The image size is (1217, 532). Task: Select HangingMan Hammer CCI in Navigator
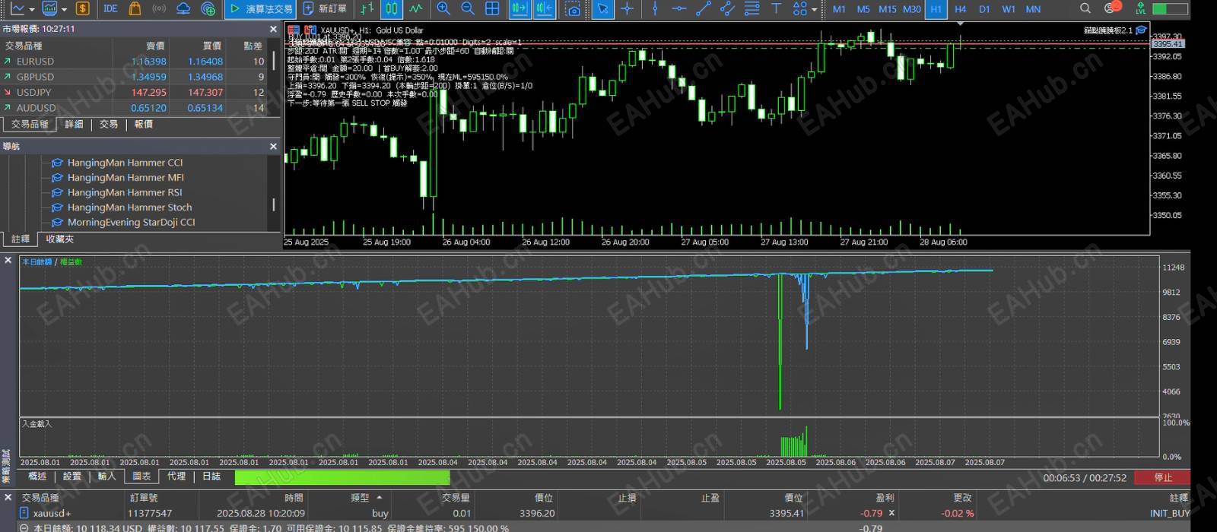[126, 163]
